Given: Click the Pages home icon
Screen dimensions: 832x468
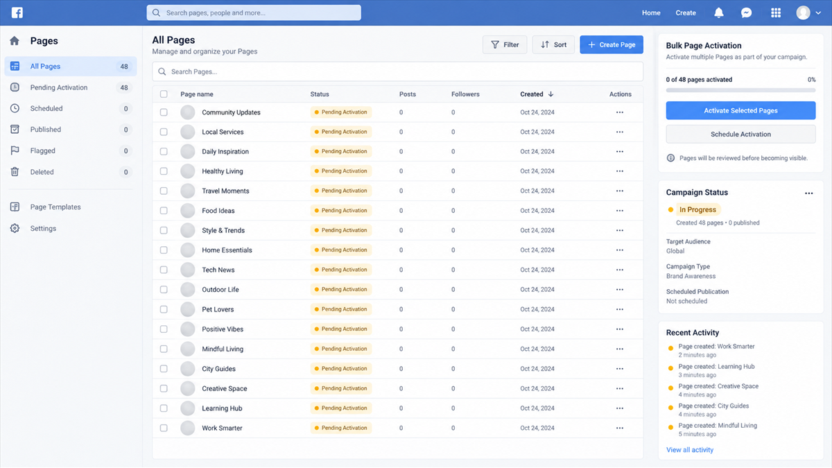Looking at the screenshot, I should pyautogui.click(x=15, y=41).
